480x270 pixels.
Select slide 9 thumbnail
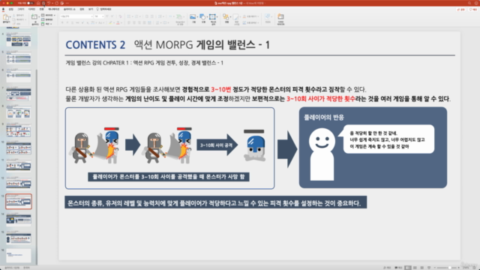(x=18, y=130)
